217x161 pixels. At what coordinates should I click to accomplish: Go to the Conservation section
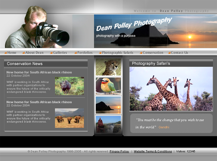click(x=153, y=53)
